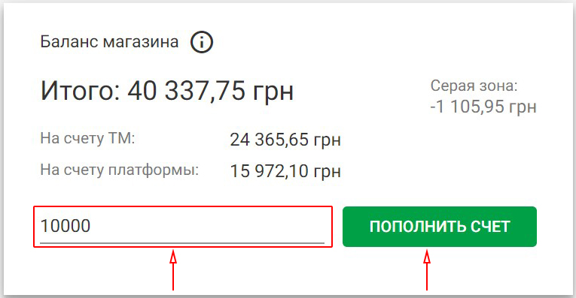Click the word Итого in the total line

coord(81,90)
